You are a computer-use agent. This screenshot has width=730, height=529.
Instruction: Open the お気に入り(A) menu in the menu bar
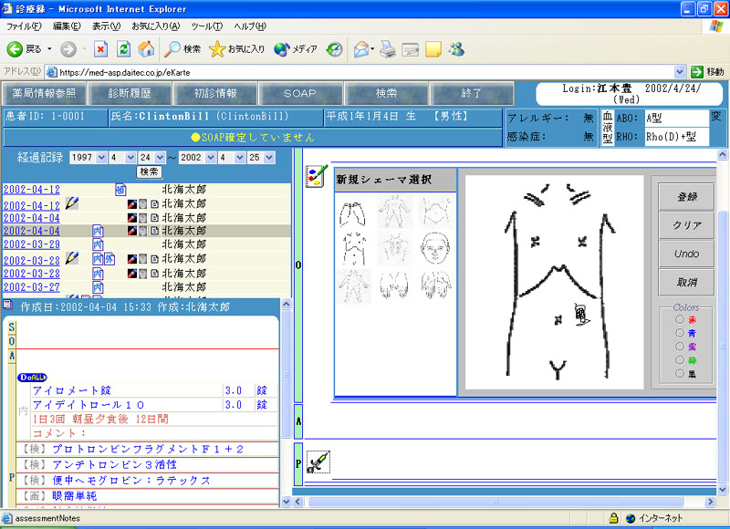click(x=155, y=26)
